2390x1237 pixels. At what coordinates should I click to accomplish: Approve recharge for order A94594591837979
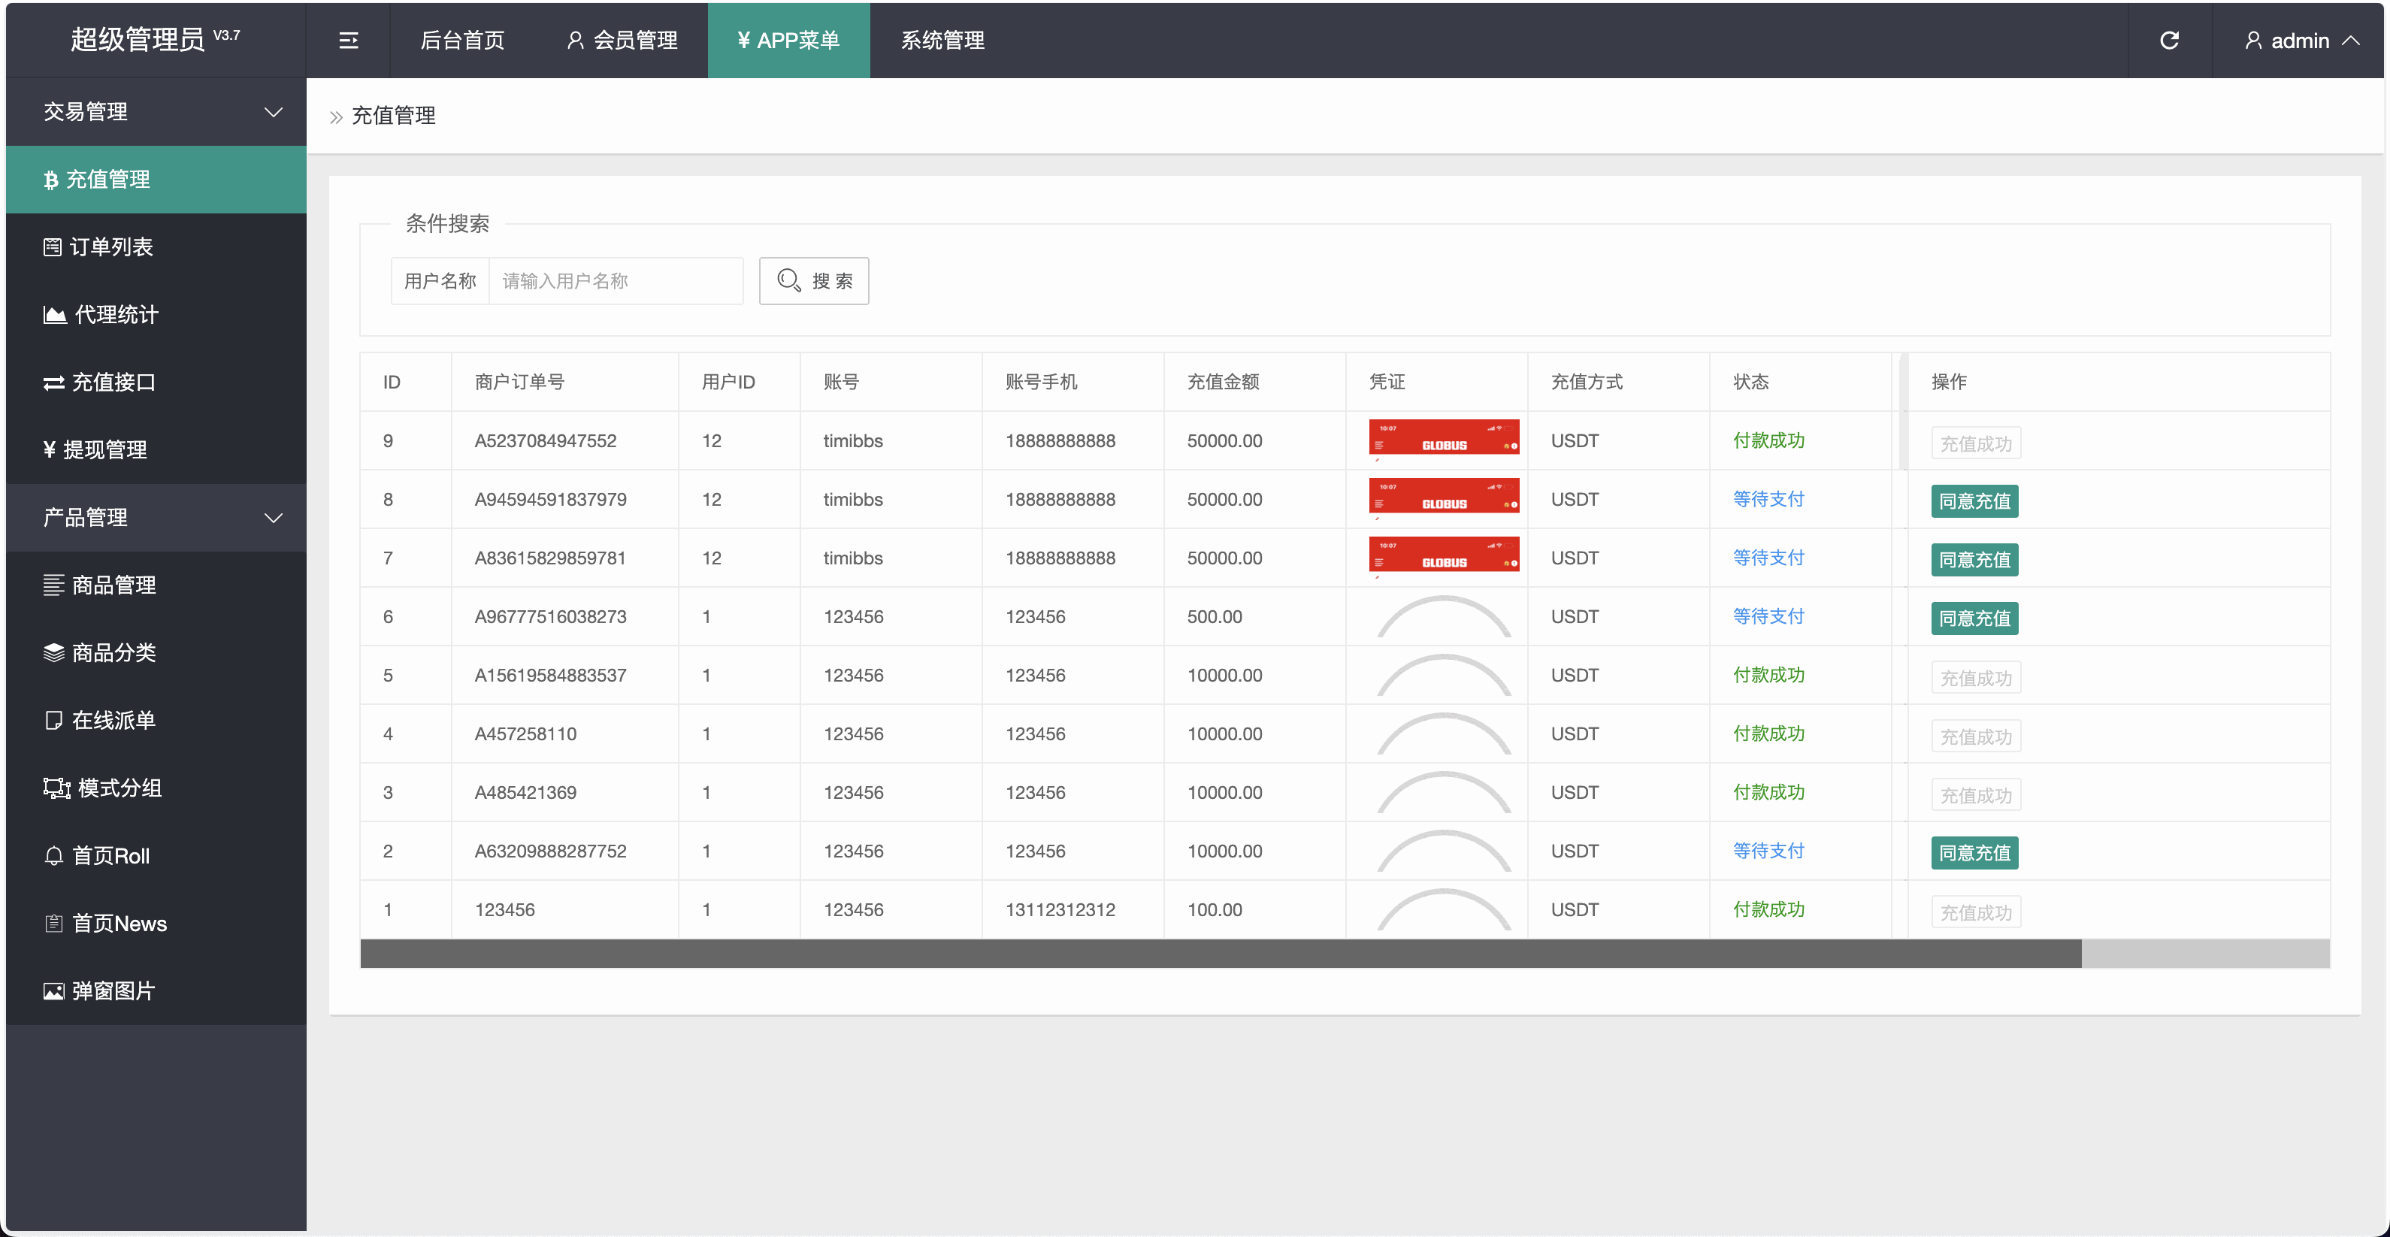(x=1974, y=501)
